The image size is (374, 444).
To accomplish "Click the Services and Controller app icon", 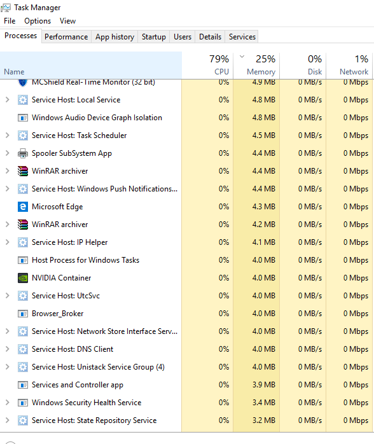I will point(23,385).
